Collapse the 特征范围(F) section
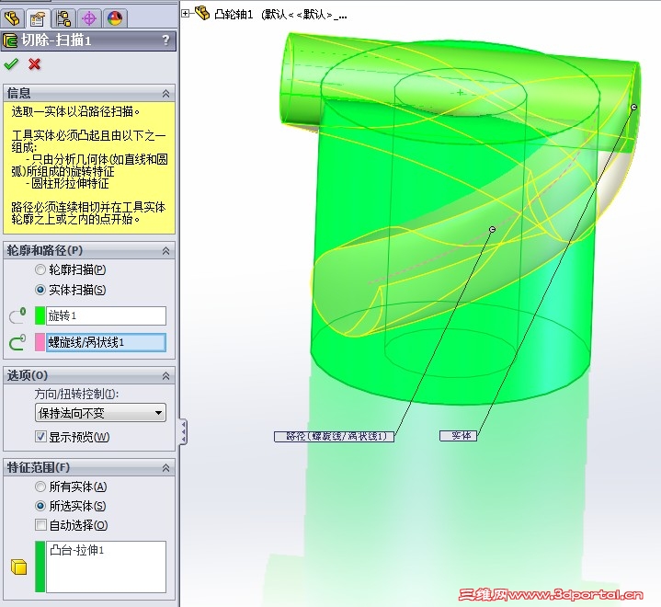The width and height of the screenshot is (661, 607). click(165, 468)
